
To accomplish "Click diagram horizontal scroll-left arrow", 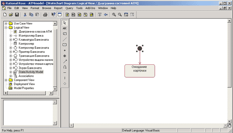I will click(x=71, y=125).
